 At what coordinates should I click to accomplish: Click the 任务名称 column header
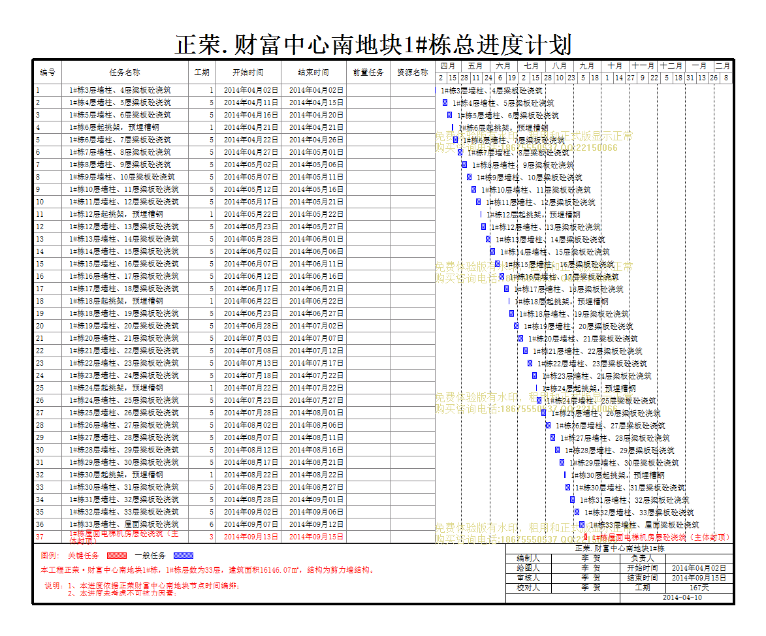[x=125, y=72]
